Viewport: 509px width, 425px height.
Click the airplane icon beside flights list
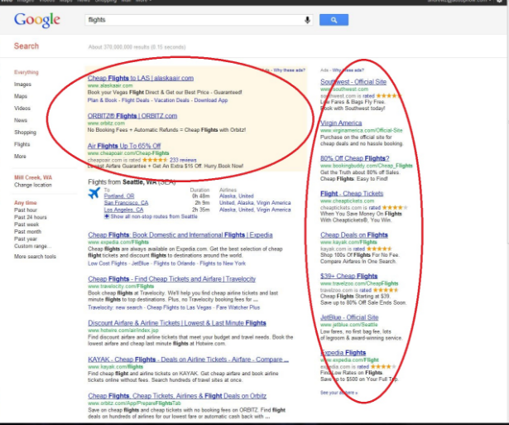coord(94,193)
